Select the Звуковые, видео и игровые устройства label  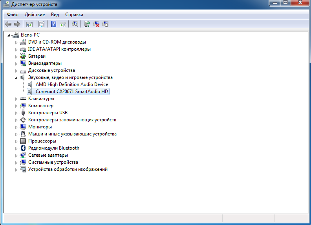[x=70, y=77]
